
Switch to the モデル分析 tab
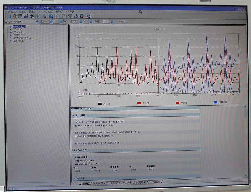[126, 183]
